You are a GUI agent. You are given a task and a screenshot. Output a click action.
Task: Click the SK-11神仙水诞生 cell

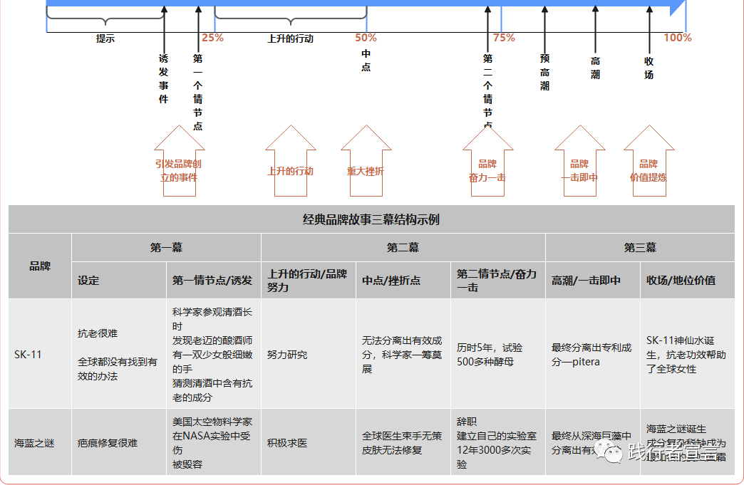(x=687, y=354)
